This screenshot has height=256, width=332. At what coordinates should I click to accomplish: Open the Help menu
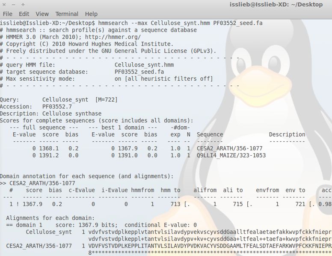point(91,14)
